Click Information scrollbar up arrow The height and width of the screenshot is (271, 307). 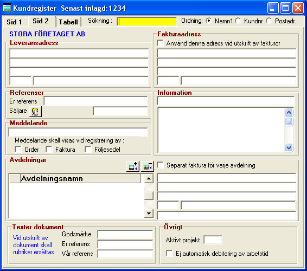[289, 112]
